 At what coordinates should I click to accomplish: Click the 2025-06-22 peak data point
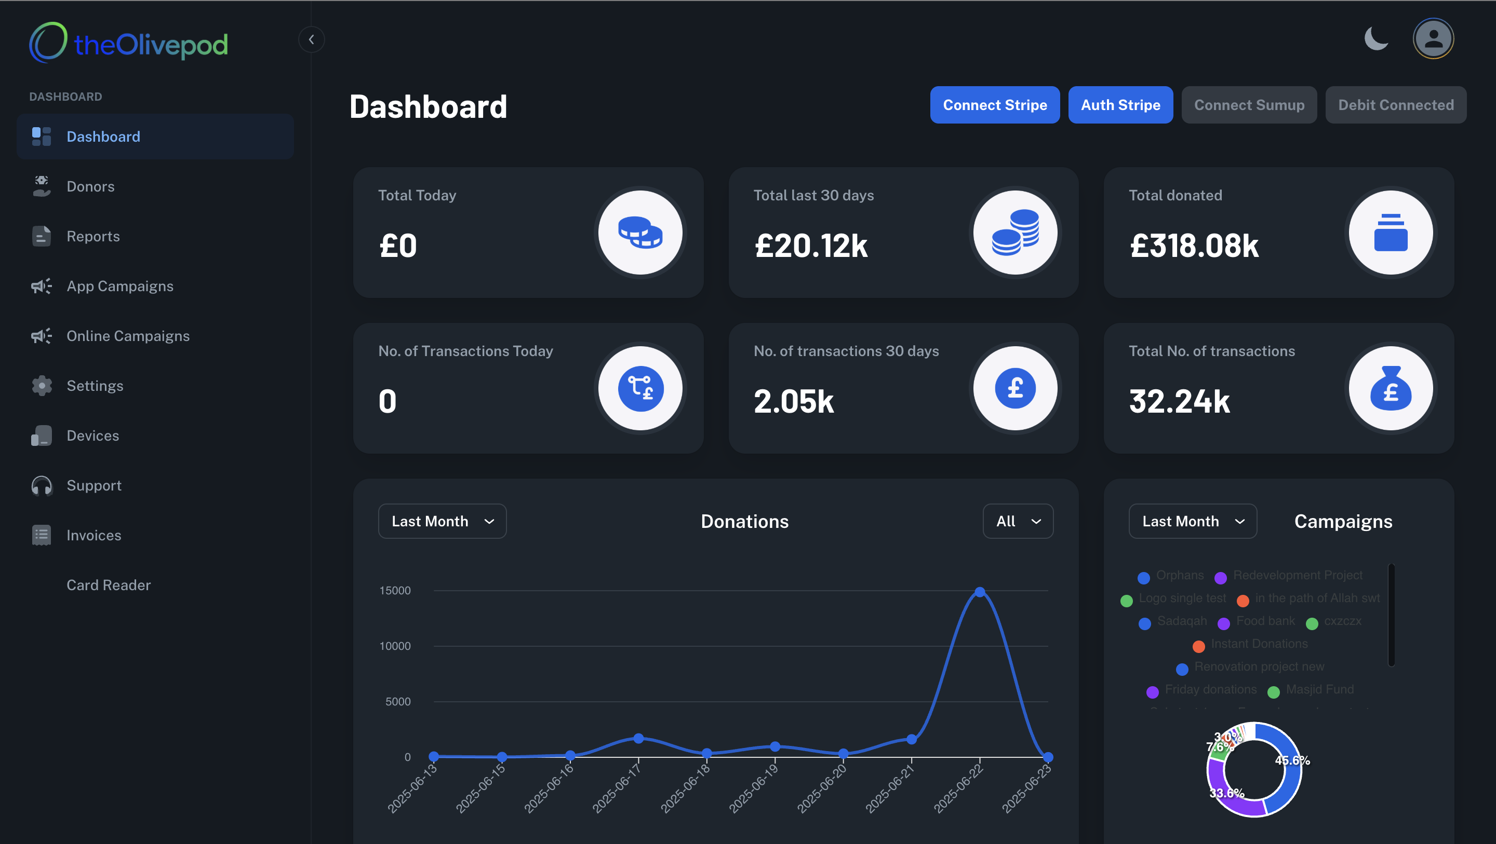tap(980, 592)
